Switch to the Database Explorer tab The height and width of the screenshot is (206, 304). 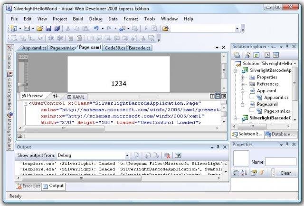281,134
